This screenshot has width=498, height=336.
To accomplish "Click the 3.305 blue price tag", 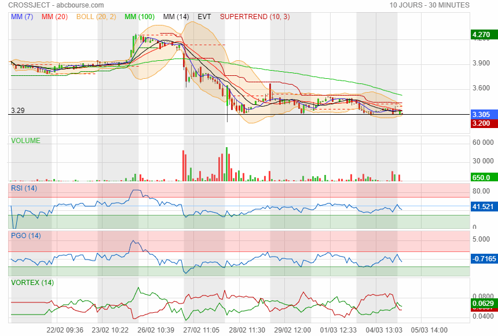I will [484, 115].
